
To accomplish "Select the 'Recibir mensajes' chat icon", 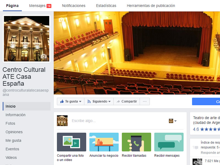I will point(169,142).
